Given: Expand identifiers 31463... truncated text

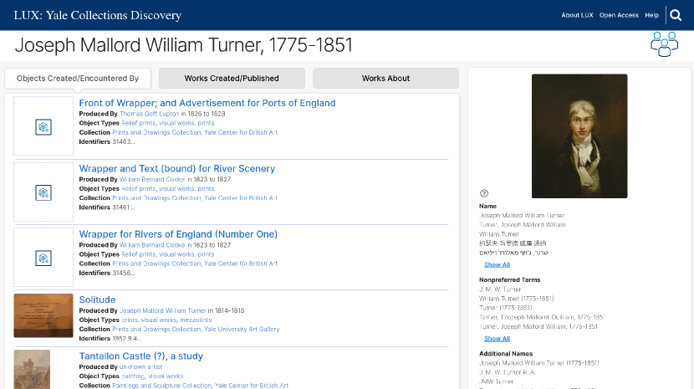Looking at the screenshot, I should coord(124,141).
